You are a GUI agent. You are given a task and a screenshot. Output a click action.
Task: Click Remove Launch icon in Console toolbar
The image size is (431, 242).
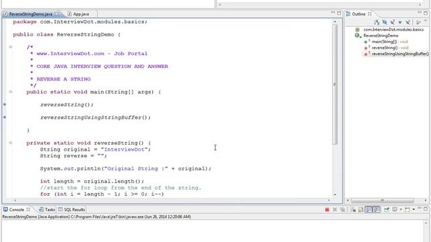[x=335, y=210]
